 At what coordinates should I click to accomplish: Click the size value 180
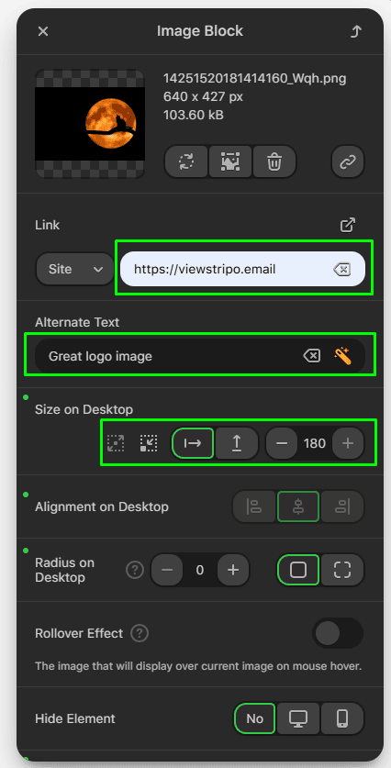315,443
